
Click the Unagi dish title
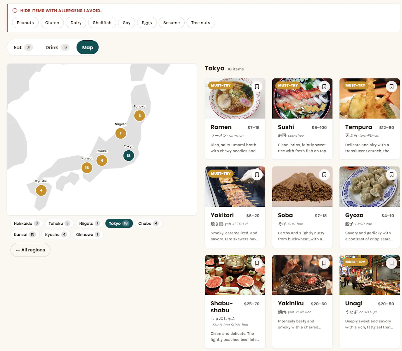click(x=354, y=304)
